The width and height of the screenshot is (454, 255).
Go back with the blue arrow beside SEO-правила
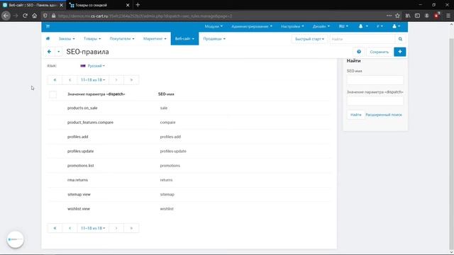(49, 52)
